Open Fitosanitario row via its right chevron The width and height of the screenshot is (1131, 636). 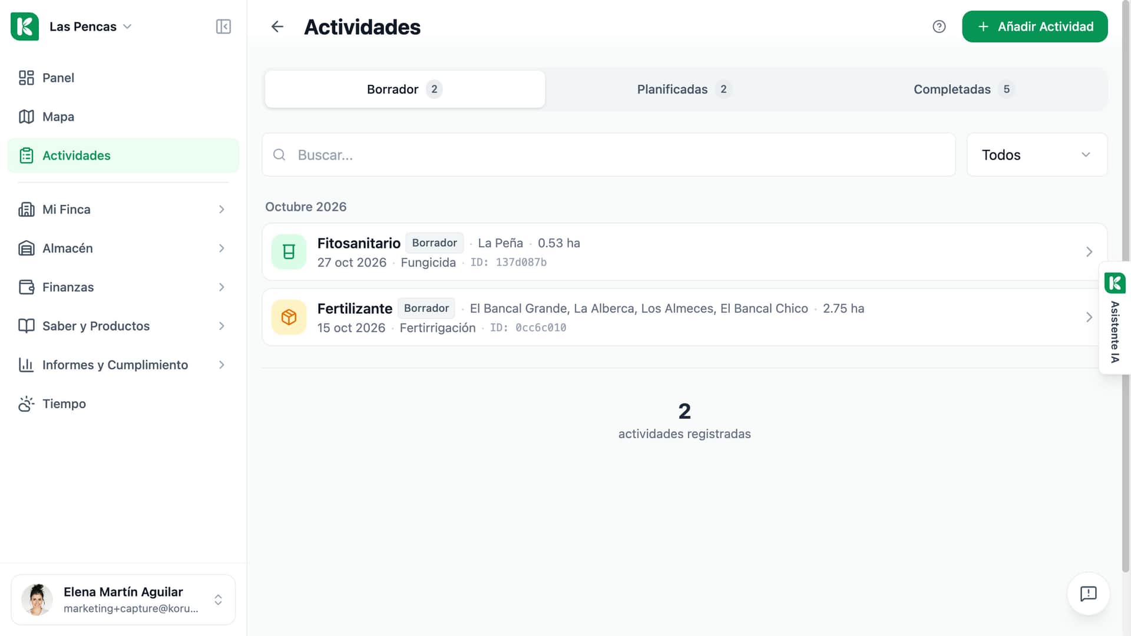click(x=1089, y=252)
